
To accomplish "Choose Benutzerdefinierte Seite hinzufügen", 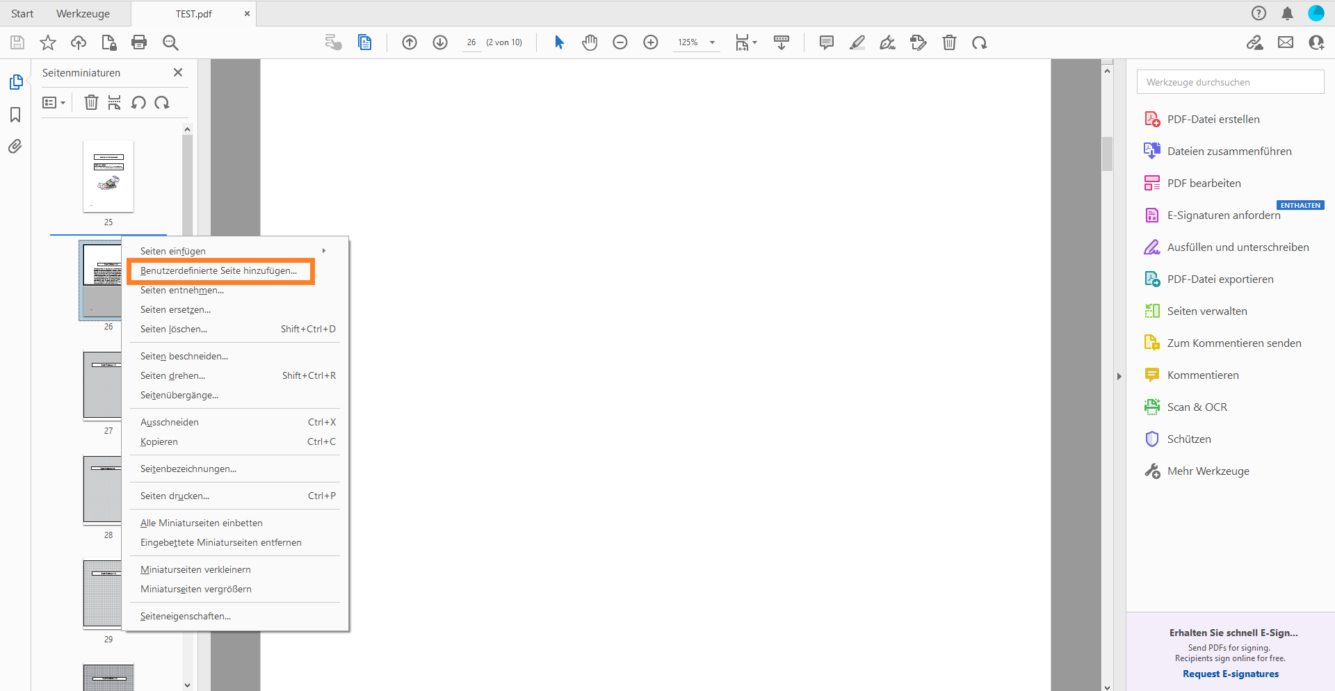I will tap(218, 270).
